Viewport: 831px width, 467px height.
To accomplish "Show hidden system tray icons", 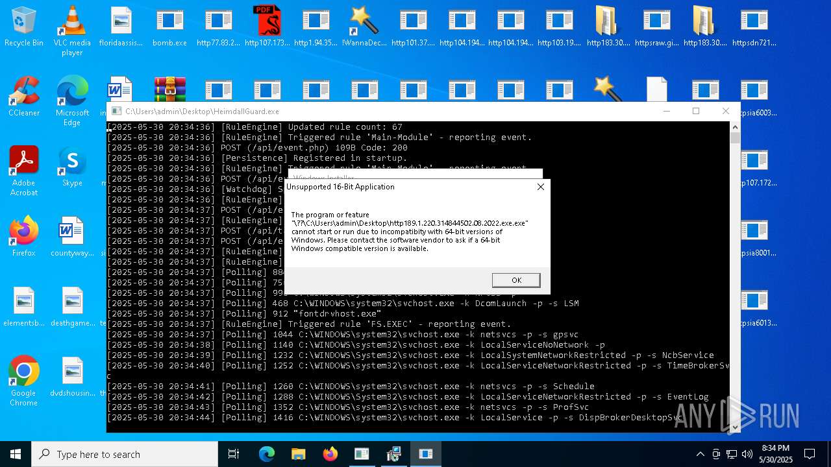I will click(700, 454).
